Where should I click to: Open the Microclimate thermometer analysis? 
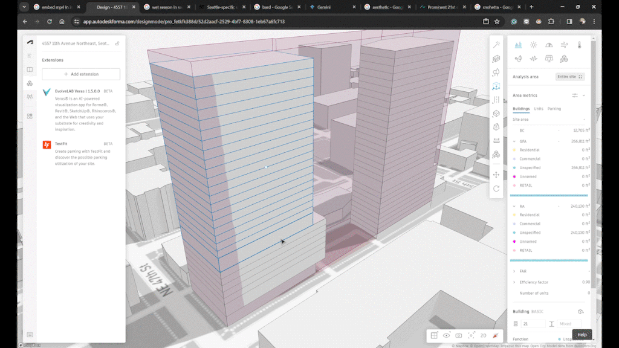[x=579, y=45]
